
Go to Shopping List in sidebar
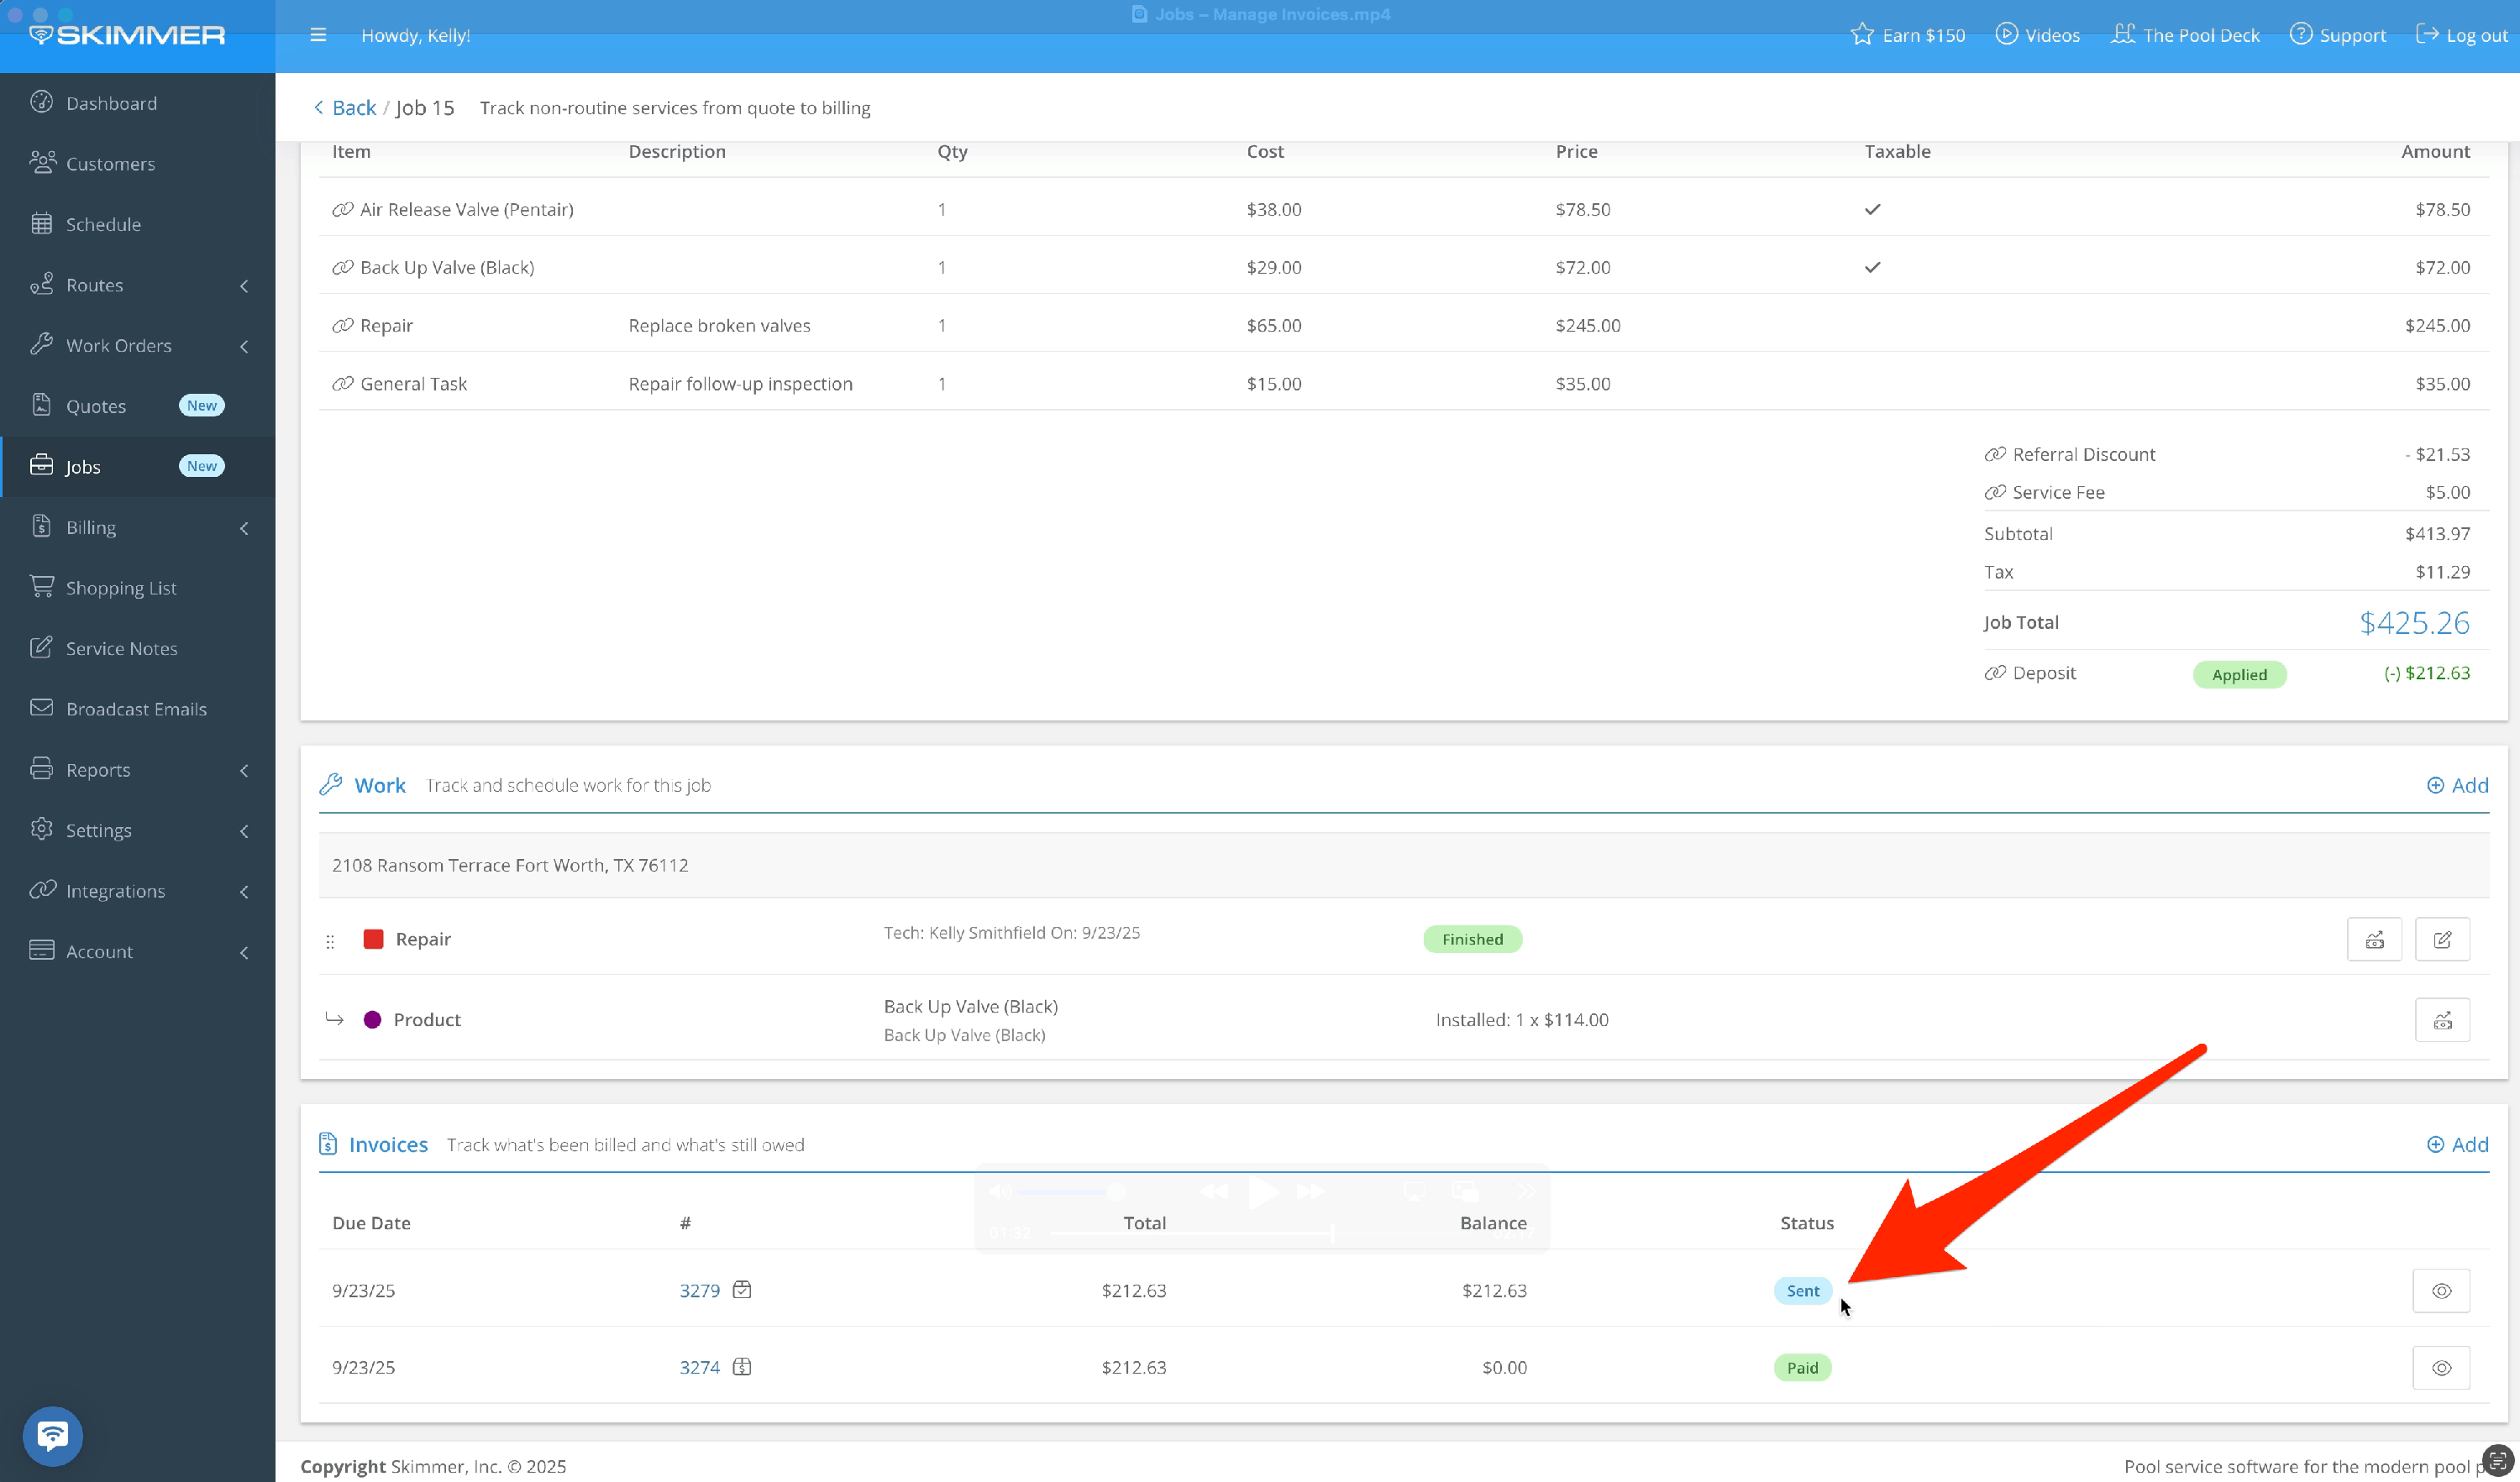click(x=120, y=589)
